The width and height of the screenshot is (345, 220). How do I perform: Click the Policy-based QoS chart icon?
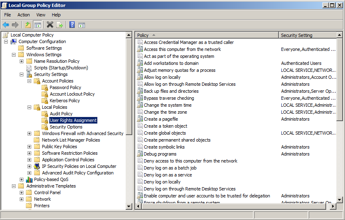click(29, 179)
